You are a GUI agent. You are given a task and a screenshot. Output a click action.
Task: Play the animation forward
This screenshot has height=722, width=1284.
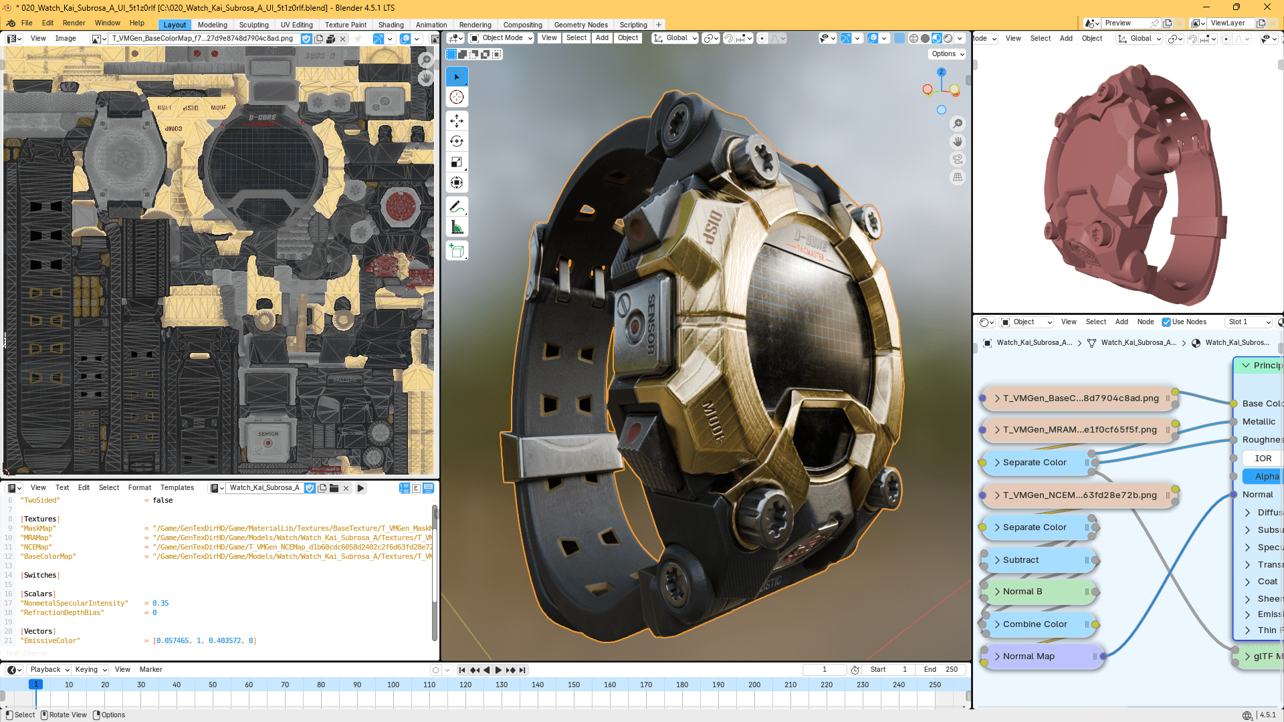pyautogui.click(x=498, y=670)
